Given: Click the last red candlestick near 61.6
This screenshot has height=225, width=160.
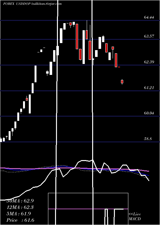Looking at the screenshot, I should 122,82.
